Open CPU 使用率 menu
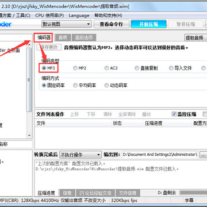The image size is (207, 207). pos(49,16)
